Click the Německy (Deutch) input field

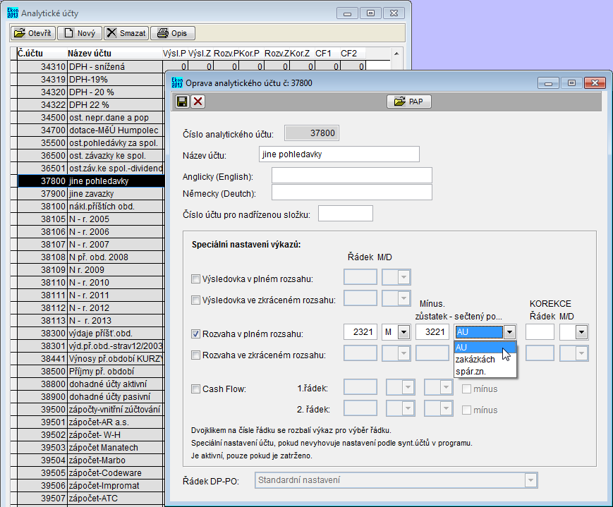(352, 193)
